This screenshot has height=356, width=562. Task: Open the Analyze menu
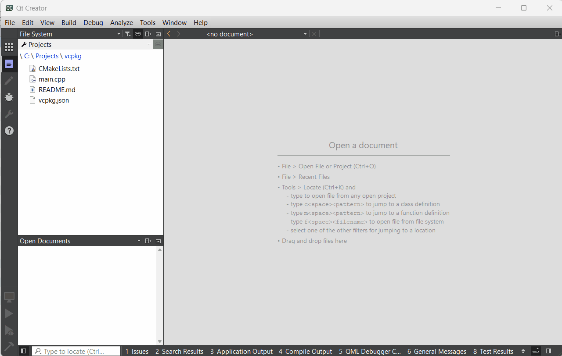tap(121, 22)
